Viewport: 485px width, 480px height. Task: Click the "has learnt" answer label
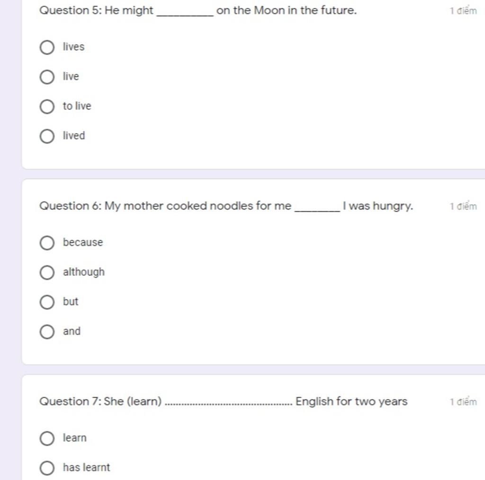pos(86,467)
